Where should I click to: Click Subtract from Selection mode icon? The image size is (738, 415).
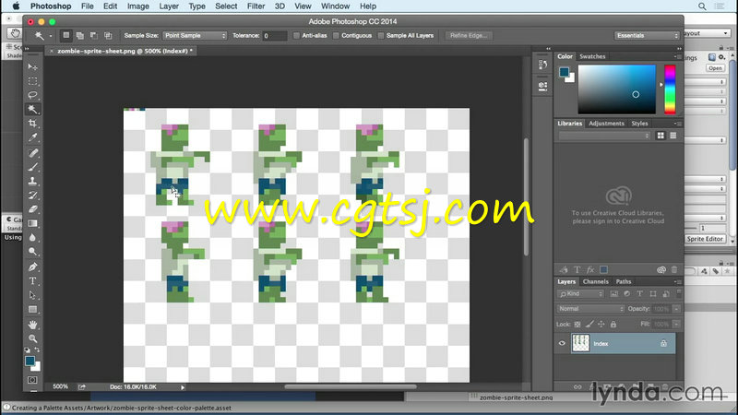click(x=94, y=35)
